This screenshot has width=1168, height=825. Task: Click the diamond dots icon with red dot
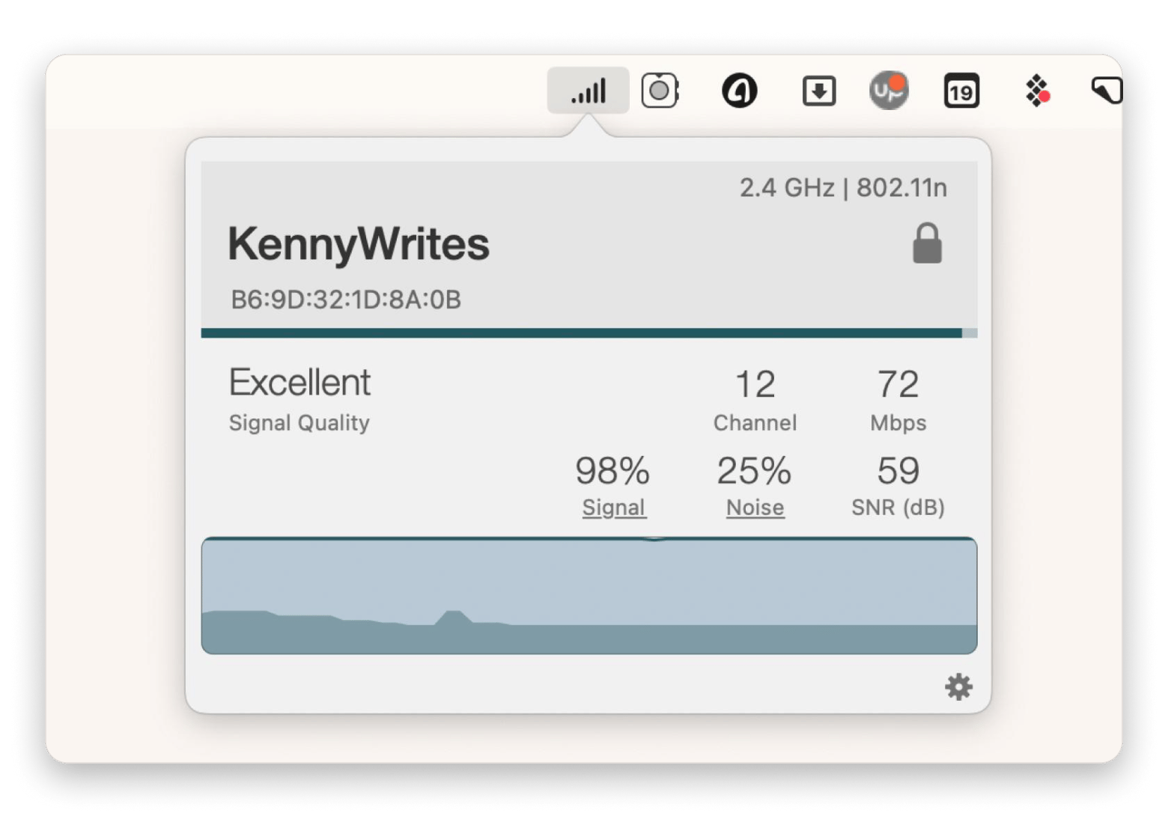click(1038, 91)
